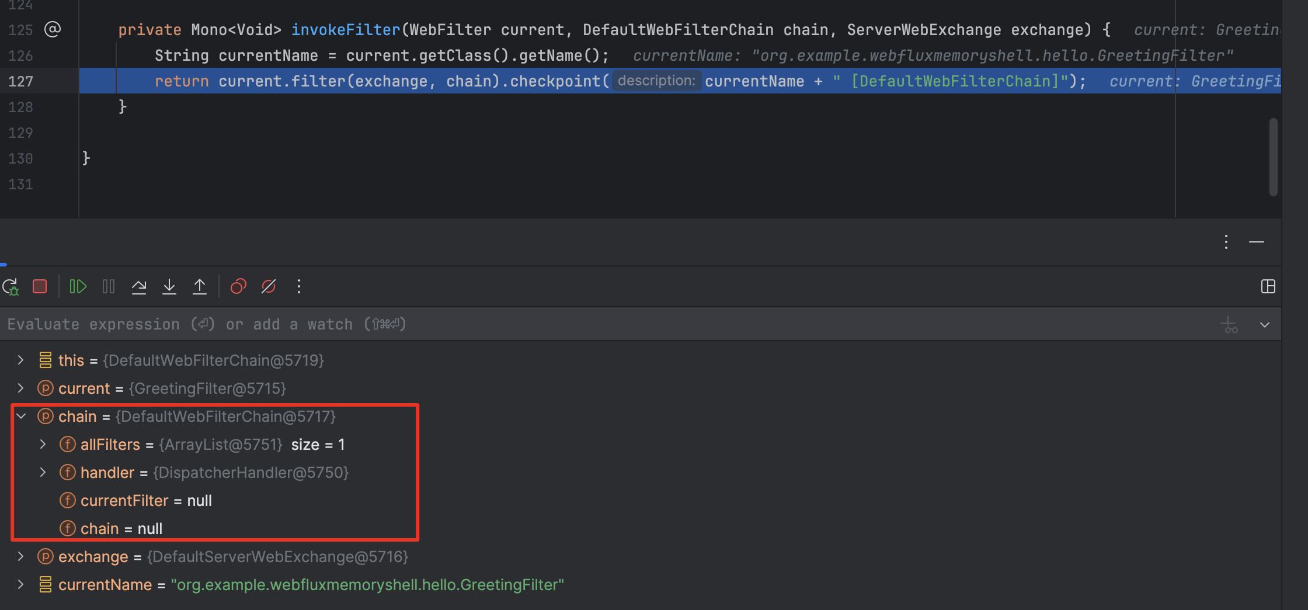The width and height of the screenshot is (1308, 610).
Task: Click the invokeFilter method name
Action: pos(346,30)
